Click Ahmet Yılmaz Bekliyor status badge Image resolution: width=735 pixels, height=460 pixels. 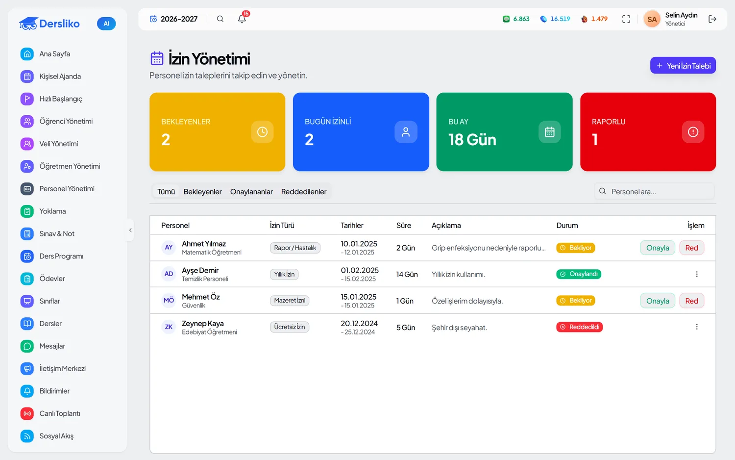tap(576, 248)
